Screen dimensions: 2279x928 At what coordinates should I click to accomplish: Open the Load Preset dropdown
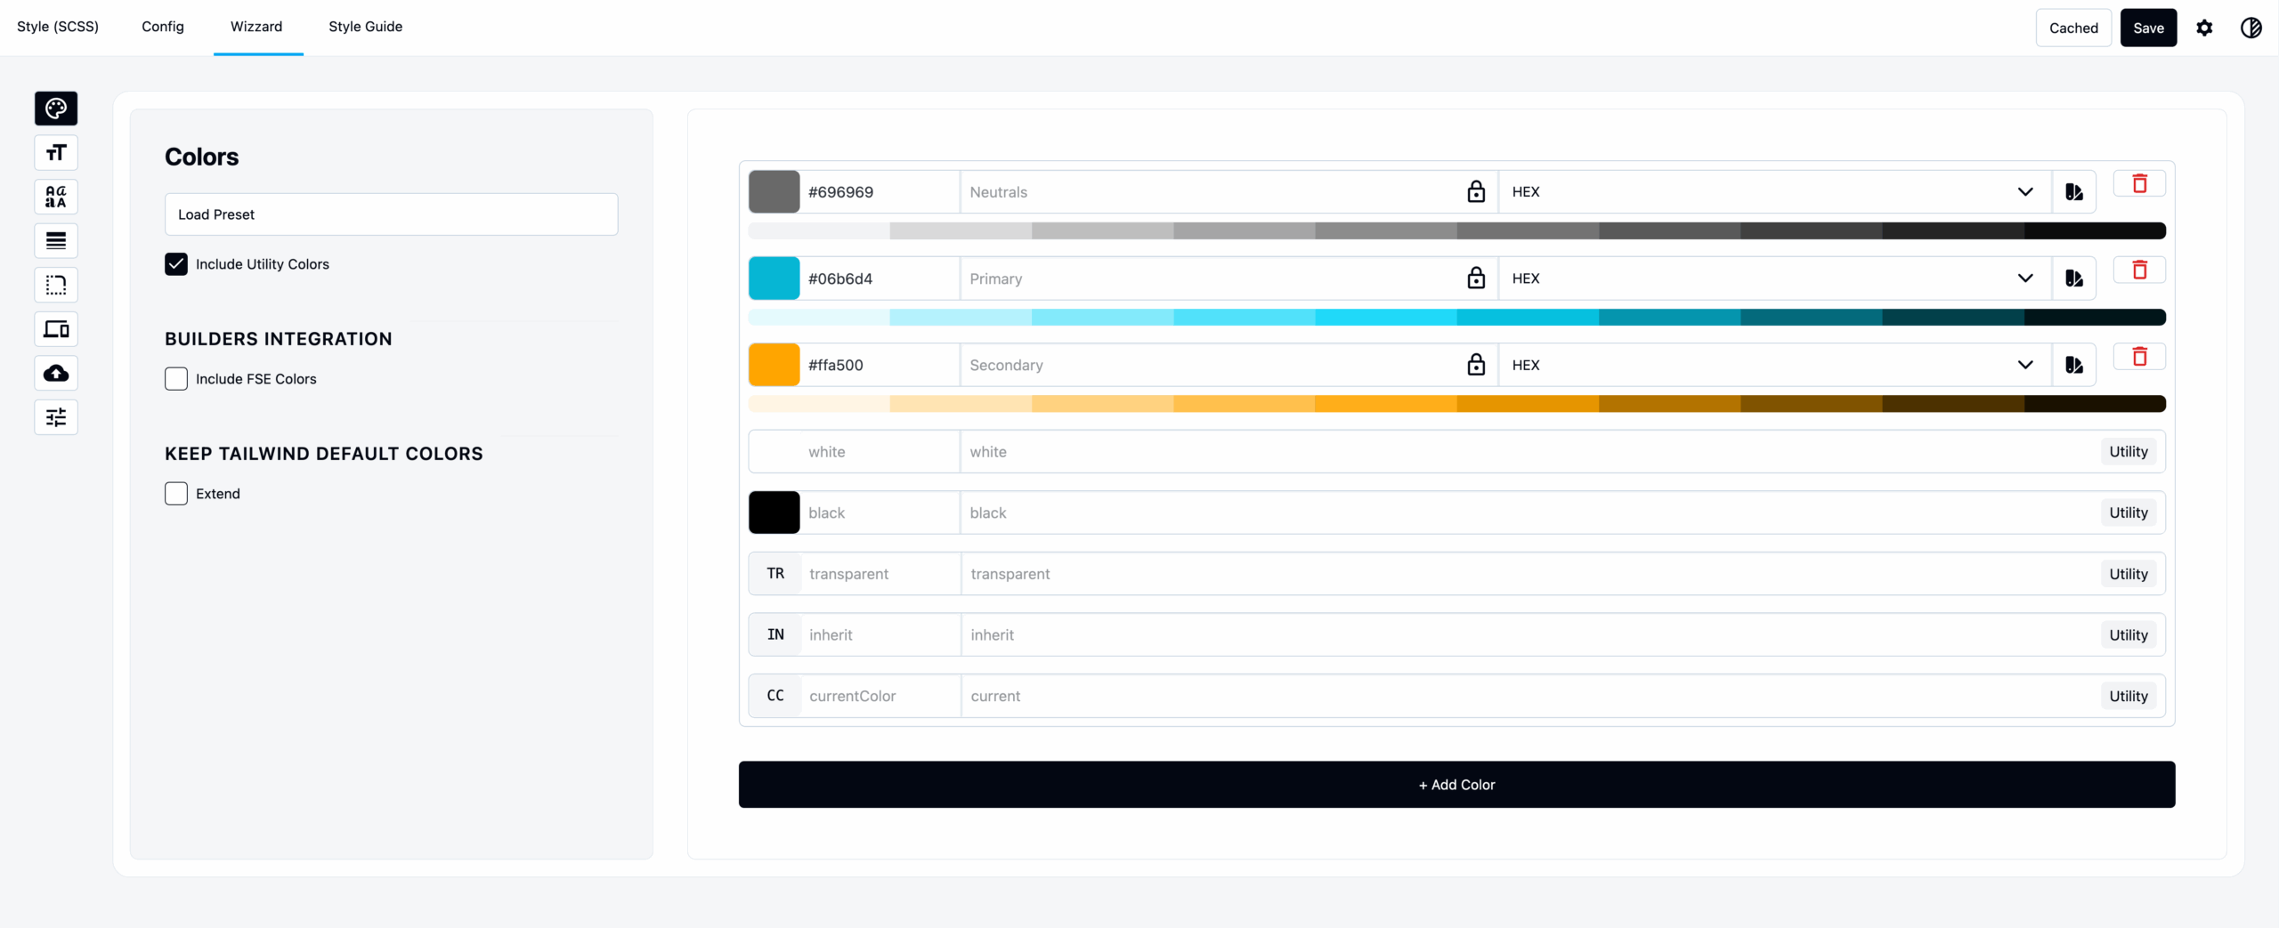click(391, 214)
